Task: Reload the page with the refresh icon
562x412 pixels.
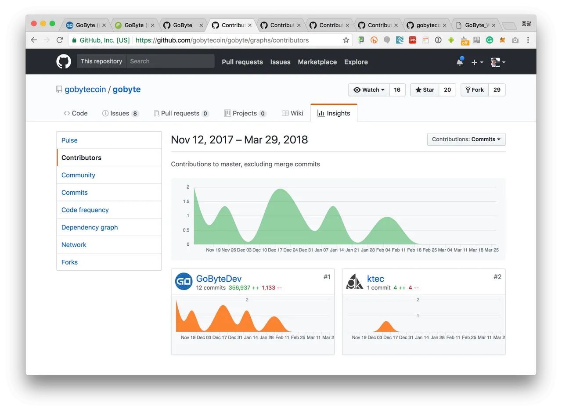Action: tap(60, 40)
